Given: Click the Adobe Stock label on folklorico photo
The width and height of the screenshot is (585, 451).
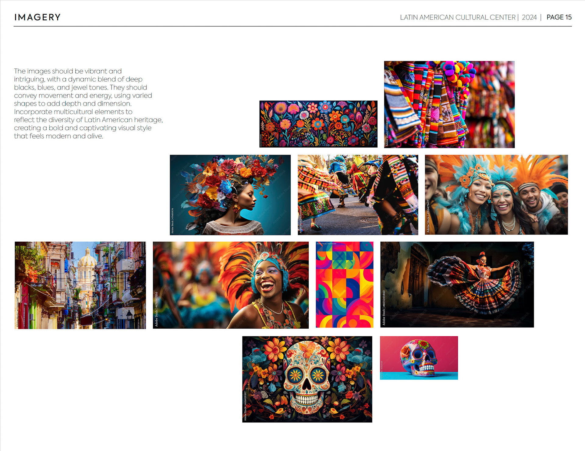Looking at the screenshot, I should [x=384, y=307].
